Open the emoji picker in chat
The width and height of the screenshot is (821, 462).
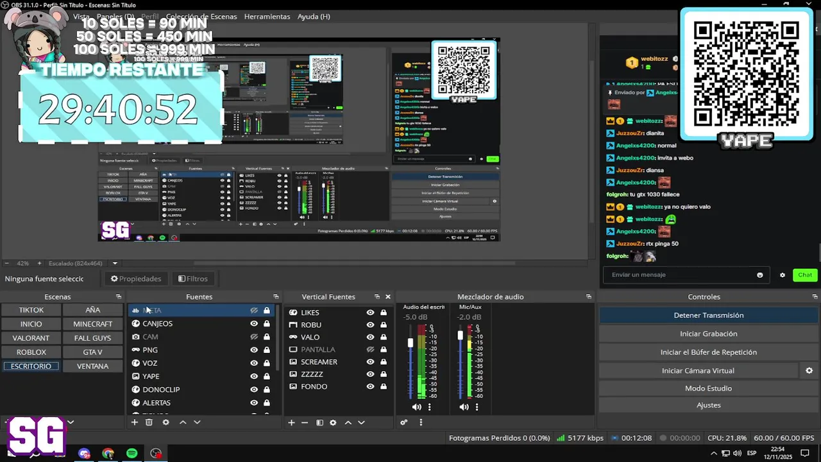[760, 275]
